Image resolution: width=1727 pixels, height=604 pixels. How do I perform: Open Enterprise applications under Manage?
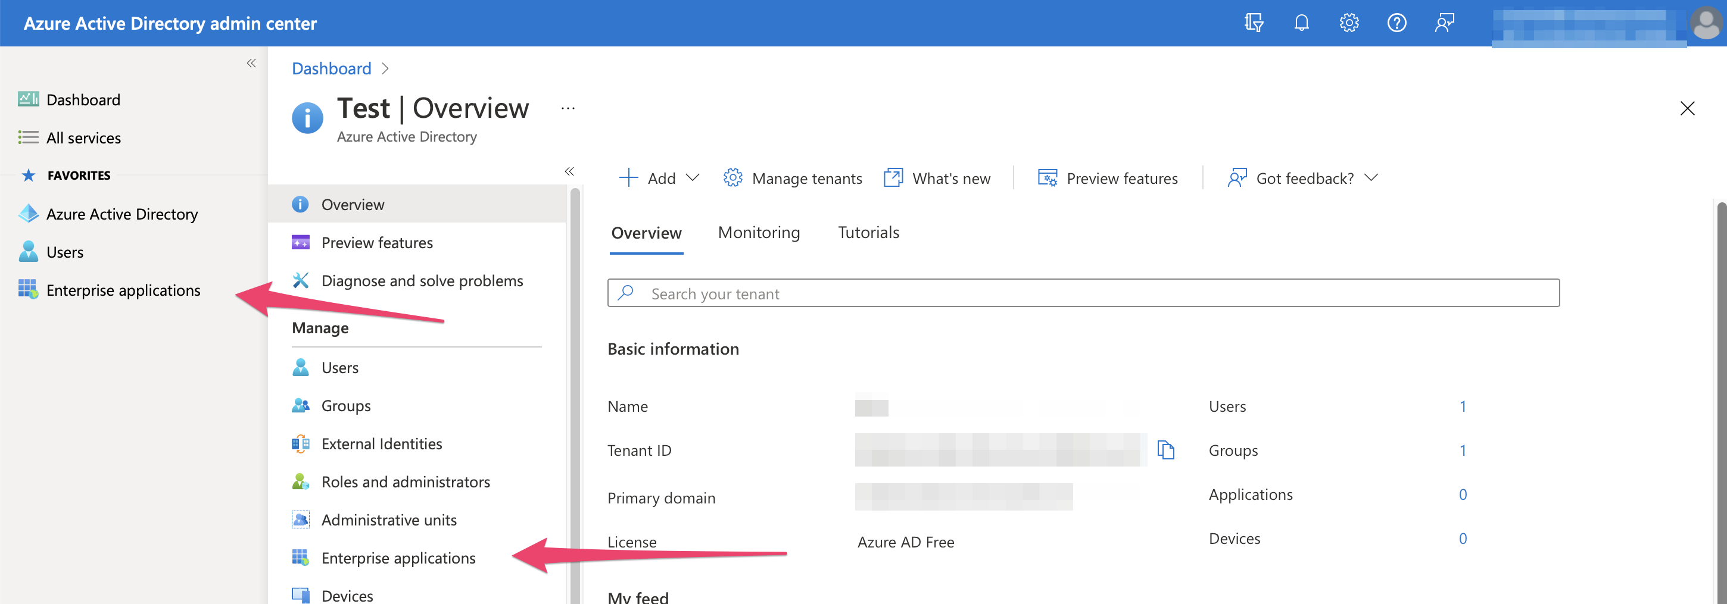click(398, 558)
